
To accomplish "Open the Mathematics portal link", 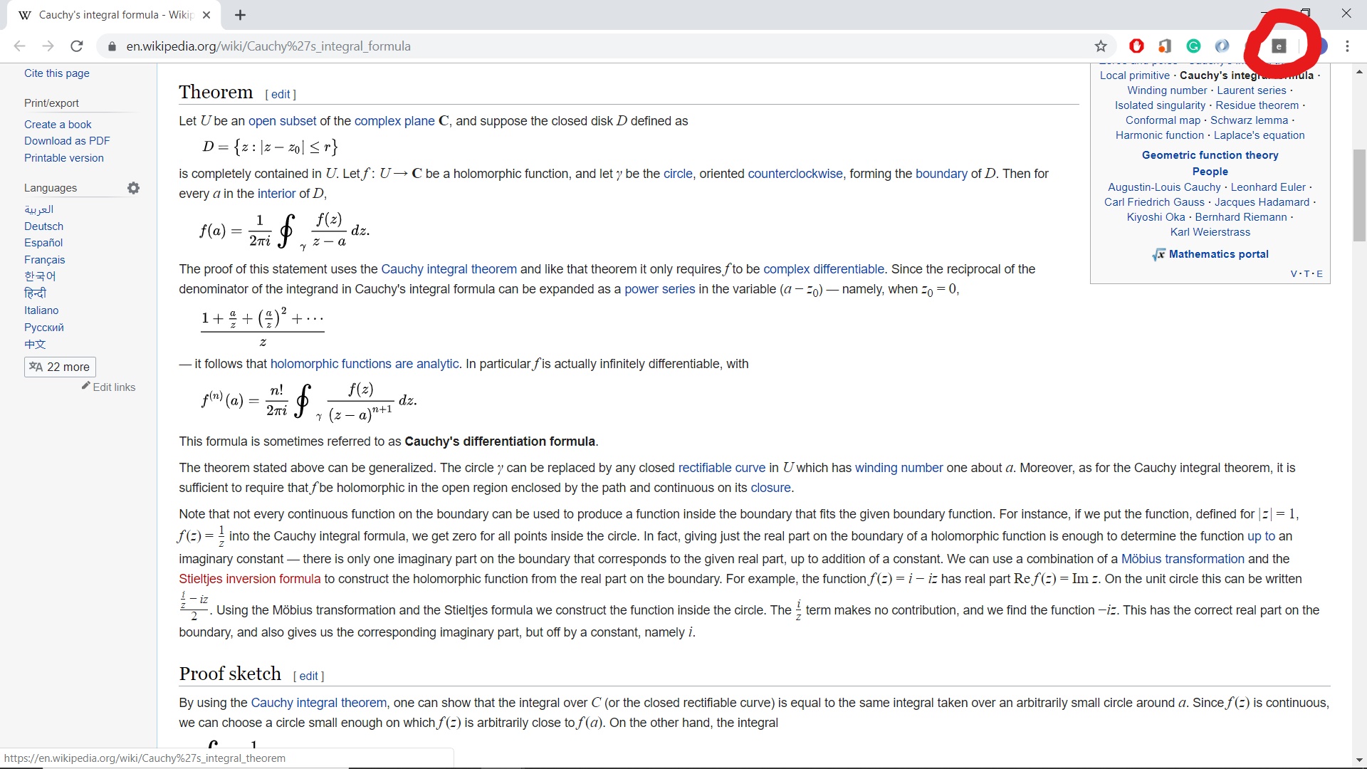I will pos(1218,254).
